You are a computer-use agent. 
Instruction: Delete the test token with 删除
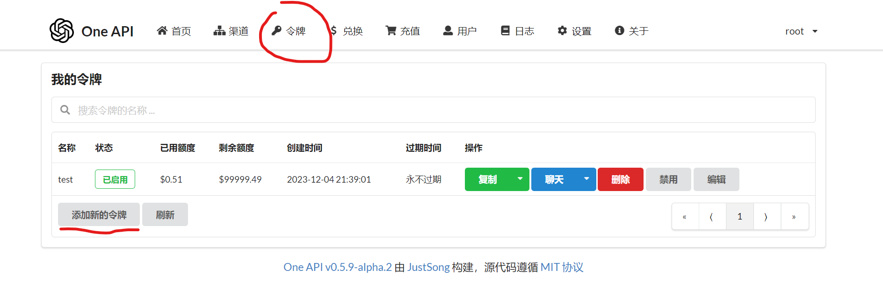[621, 179]
